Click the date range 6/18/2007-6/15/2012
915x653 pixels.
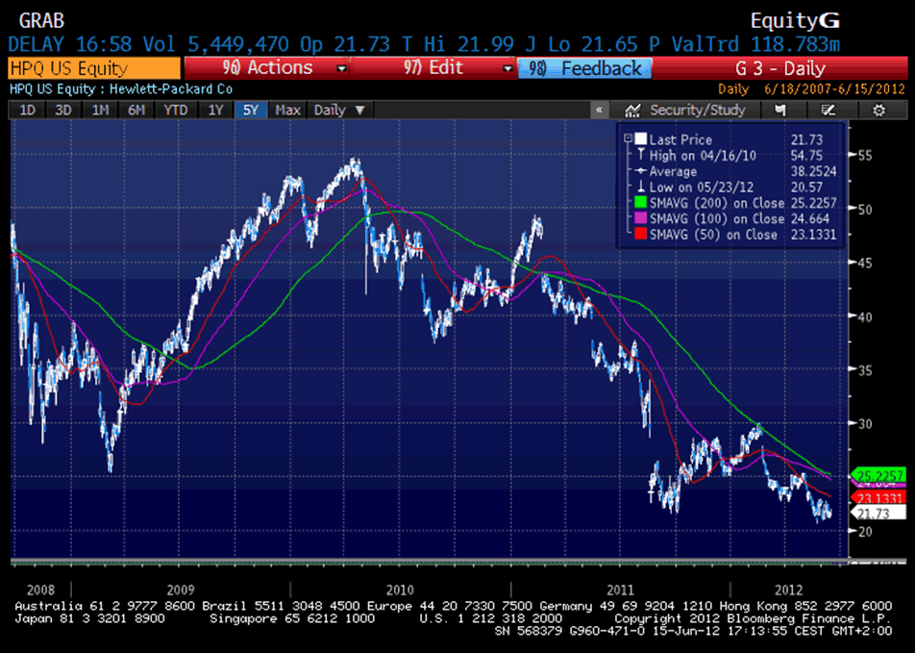point(834,89)
